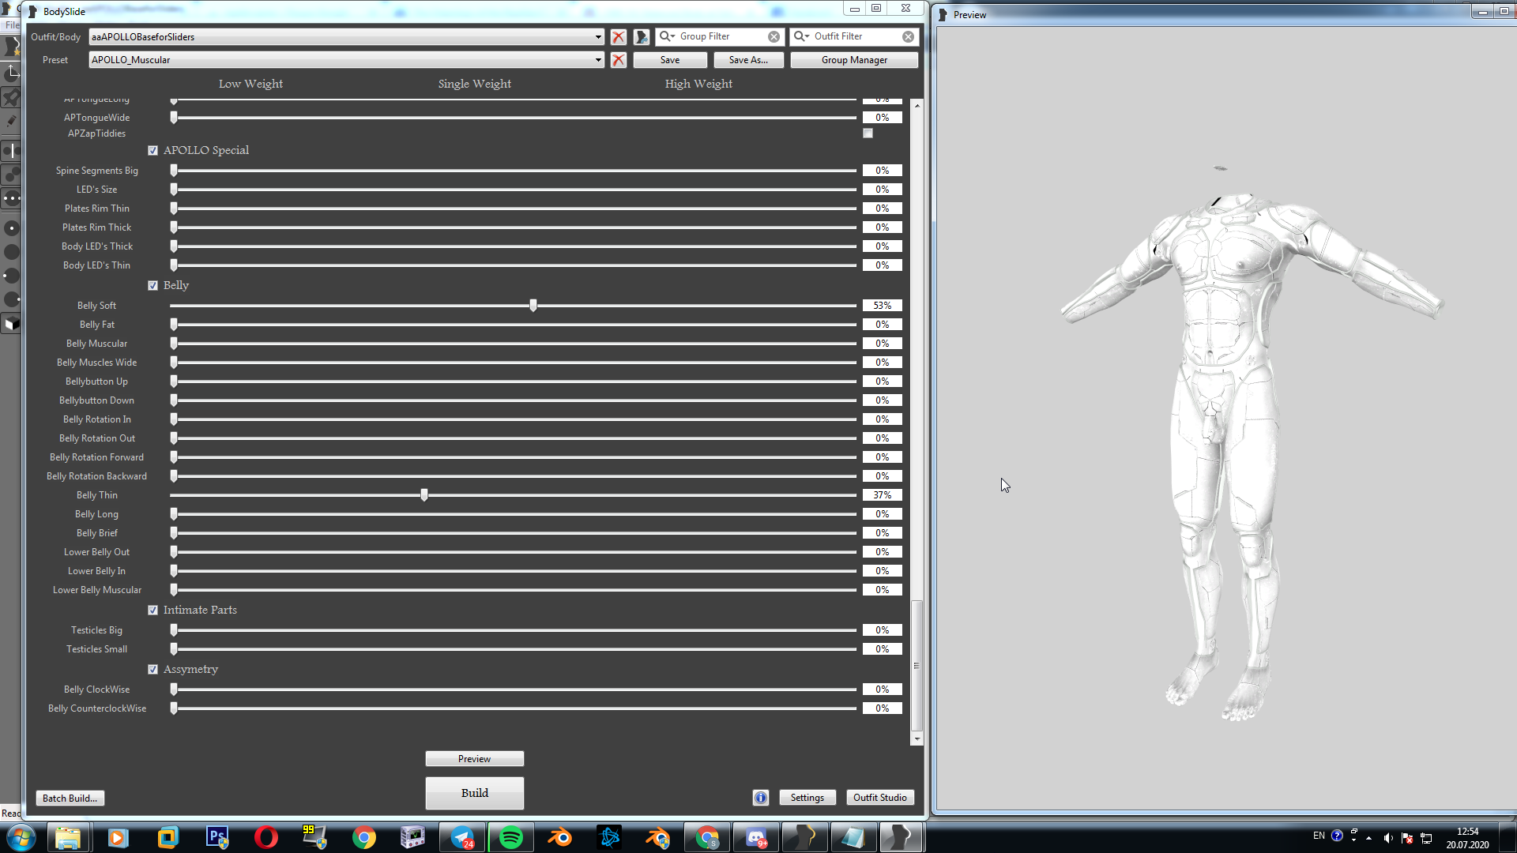1517x853 pixels.
Task: Open the Group Manager
Action: point(854,60)
